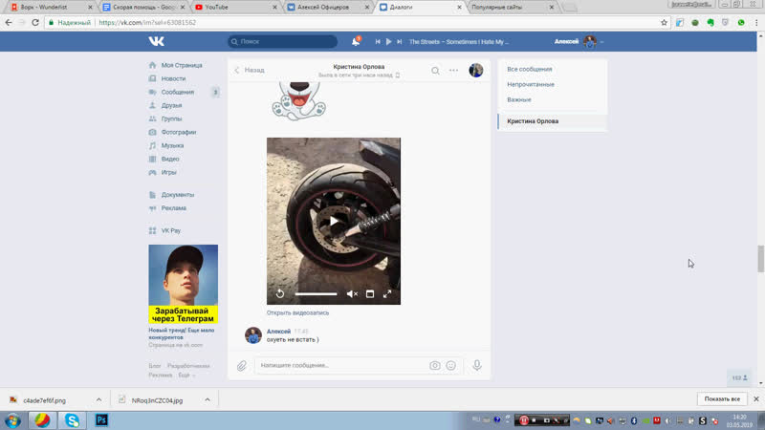Select Непрочитанные messages filter

pos(530,84)
